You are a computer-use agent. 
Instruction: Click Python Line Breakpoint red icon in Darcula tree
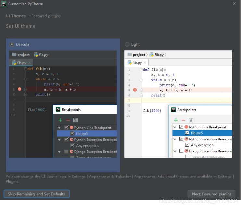pos(71,128)
